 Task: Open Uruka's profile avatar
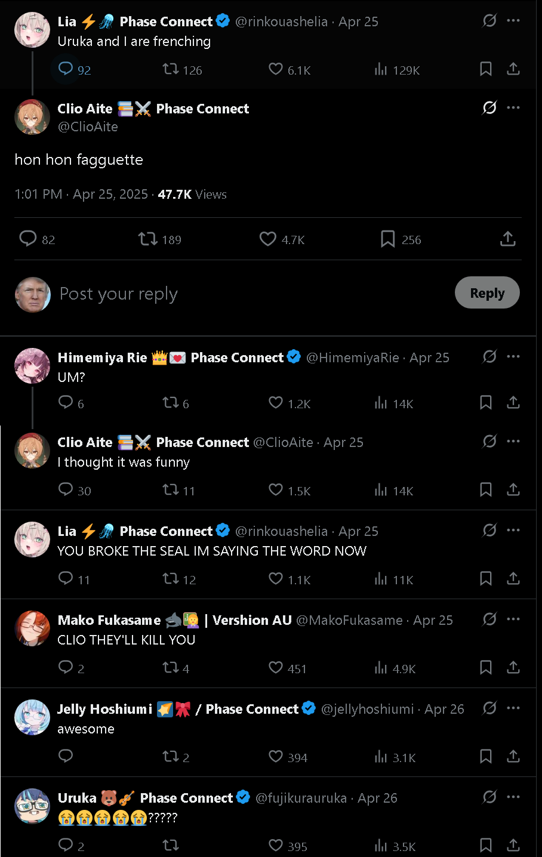click(32, 806)
